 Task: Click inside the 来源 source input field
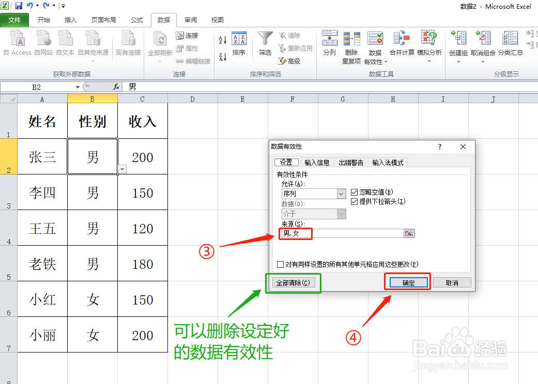pos(336,233)
